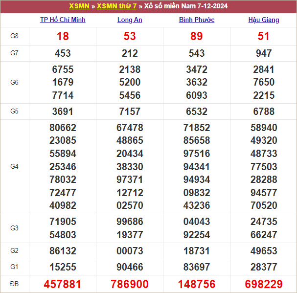Click G5 number 3691

click(63, 112)
